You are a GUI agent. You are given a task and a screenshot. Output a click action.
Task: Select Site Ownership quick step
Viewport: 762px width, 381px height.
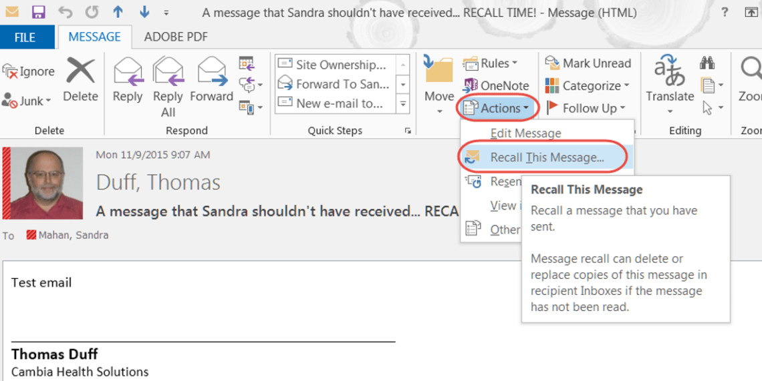tap(336, 65)
